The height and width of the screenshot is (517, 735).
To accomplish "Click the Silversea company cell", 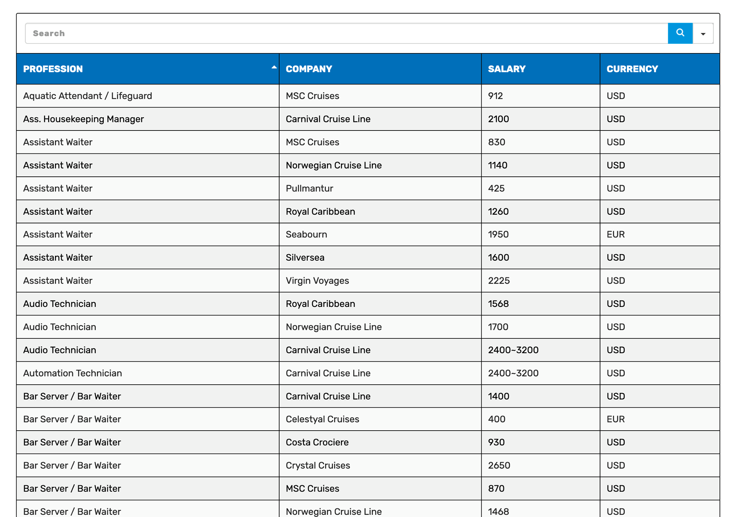I will pyautogui.click(x=380, y=257).
